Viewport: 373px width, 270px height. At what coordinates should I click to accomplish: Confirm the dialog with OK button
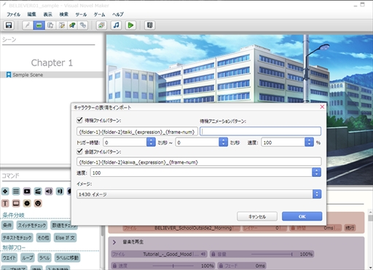[302, 216]
